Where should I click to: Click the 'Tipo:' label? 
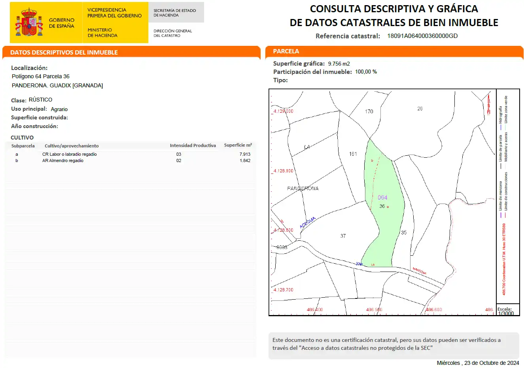(280, 80)
